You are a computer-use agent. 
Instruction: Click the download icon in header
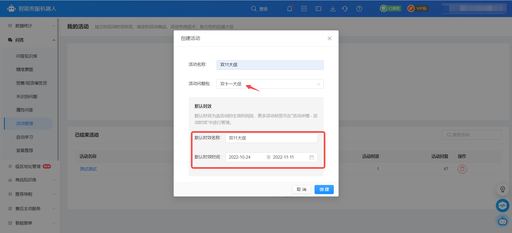click(x=333, y=9)
